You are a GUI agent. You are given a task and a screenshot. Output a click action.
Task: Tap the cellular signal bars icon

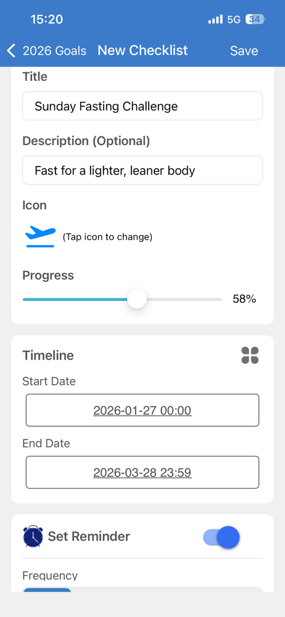point(215,19)
